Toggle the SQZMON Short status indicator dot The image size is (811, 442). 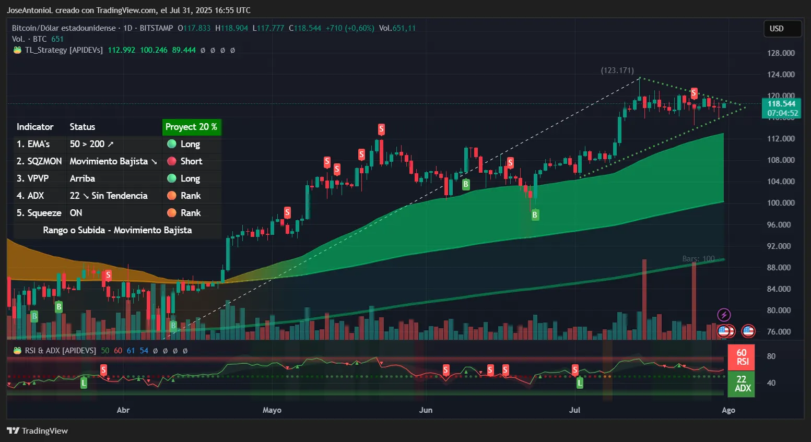tap(171, 161)
